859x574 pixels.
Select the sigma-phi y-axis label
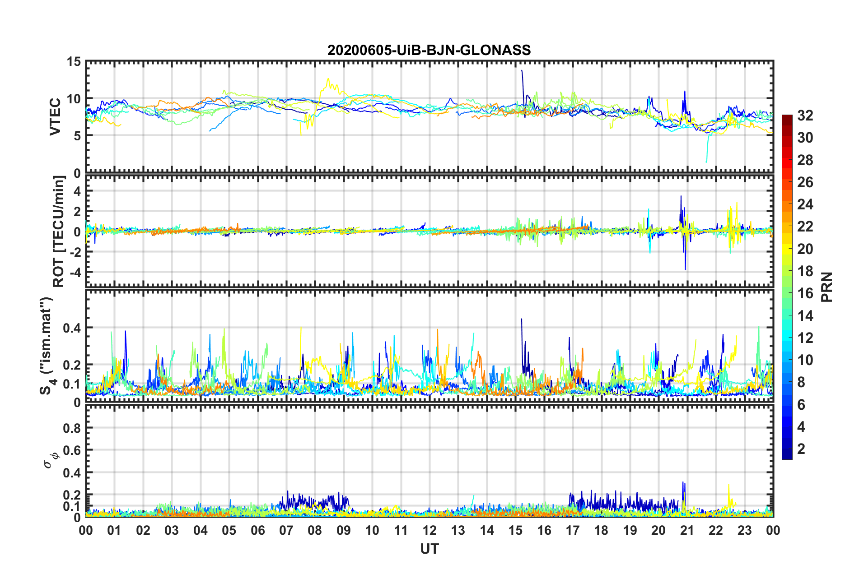[x=52, y=460]
